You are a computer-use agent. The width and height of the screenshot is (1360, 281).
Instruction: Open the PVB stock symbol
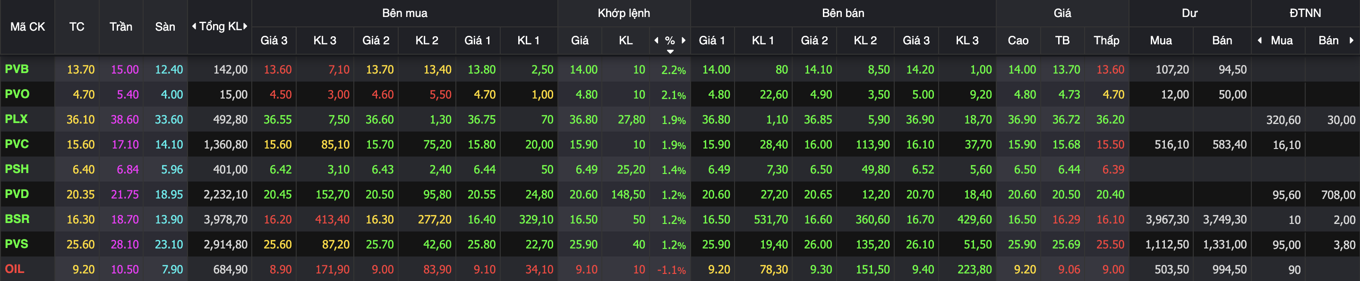17,69
